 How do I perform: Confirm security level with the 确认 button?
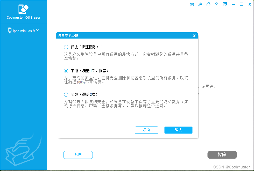[178, 130]
